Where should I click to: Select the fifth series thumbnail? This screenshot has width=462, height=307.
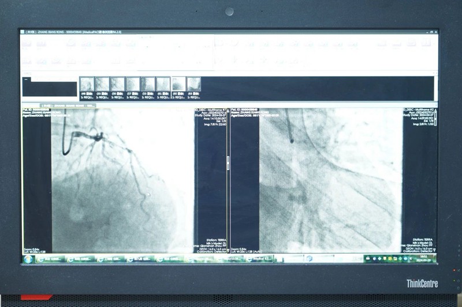[148, 85]
